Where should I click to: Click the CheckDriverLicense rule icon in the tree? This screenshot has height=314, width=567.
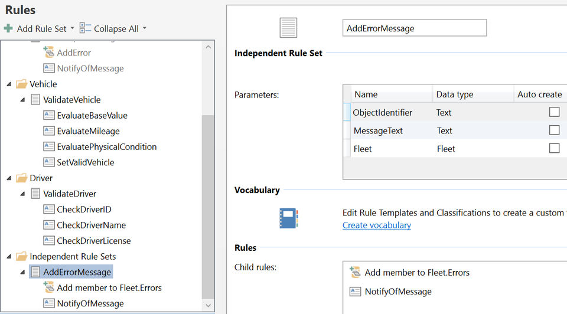[49, 241]
